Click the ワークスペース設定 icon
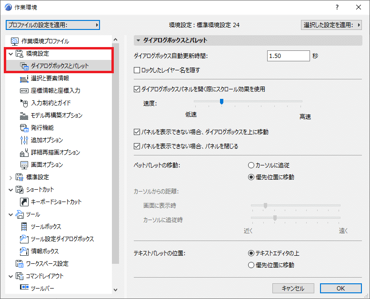This screenshot has height=299, width=370. (20, 264)
